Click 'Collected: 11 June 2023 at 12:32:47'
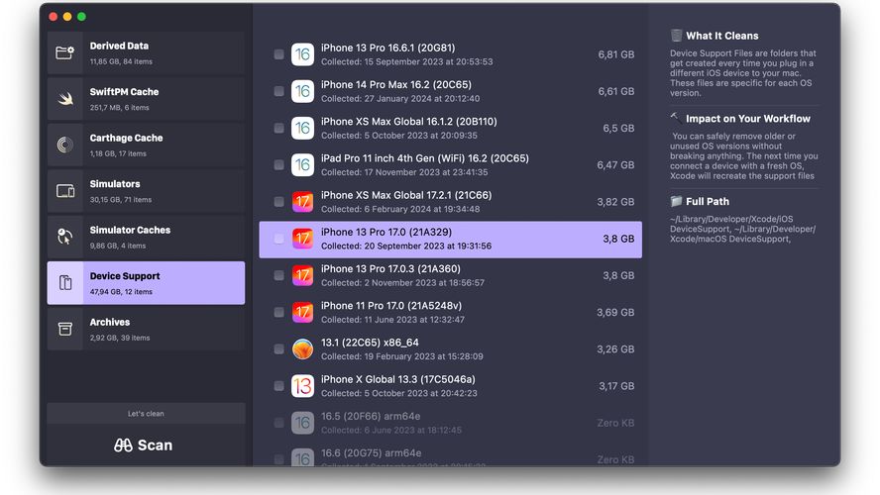880x495 pixels. point(392,320)
